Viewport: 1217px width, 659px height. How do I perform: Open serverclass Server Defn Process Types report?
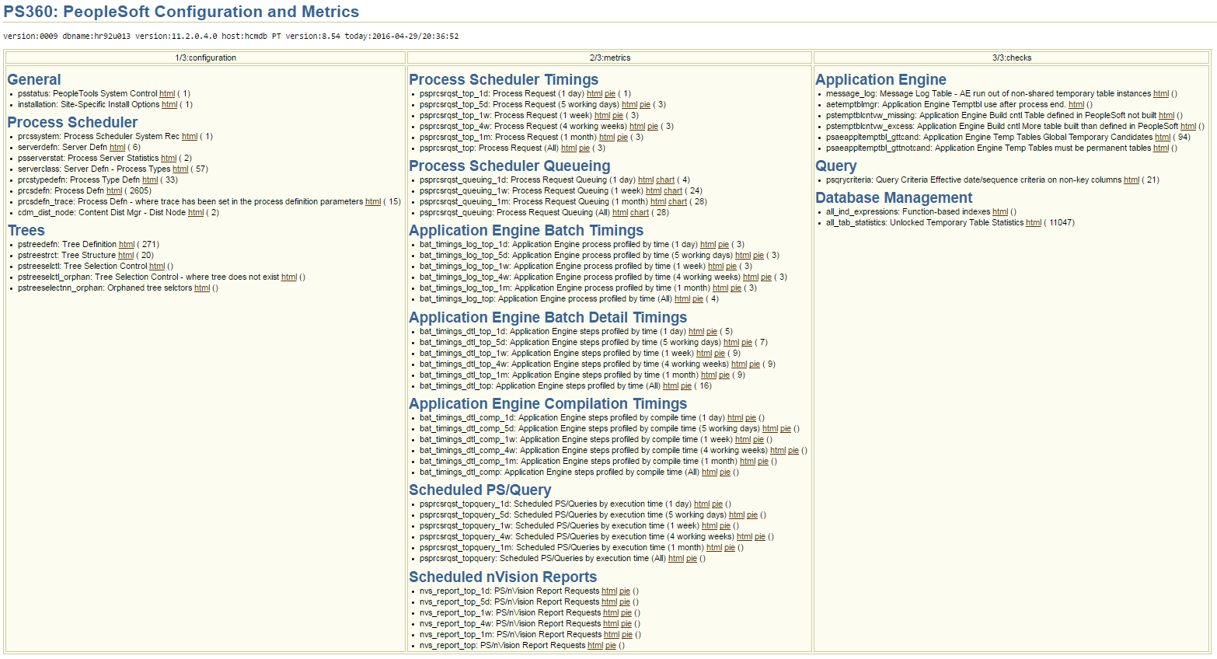pos(180,169)
